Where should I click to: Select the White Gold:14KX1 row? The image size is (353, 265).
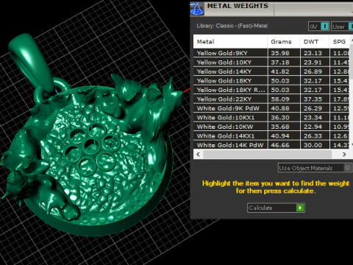click(x=271, y=136)
